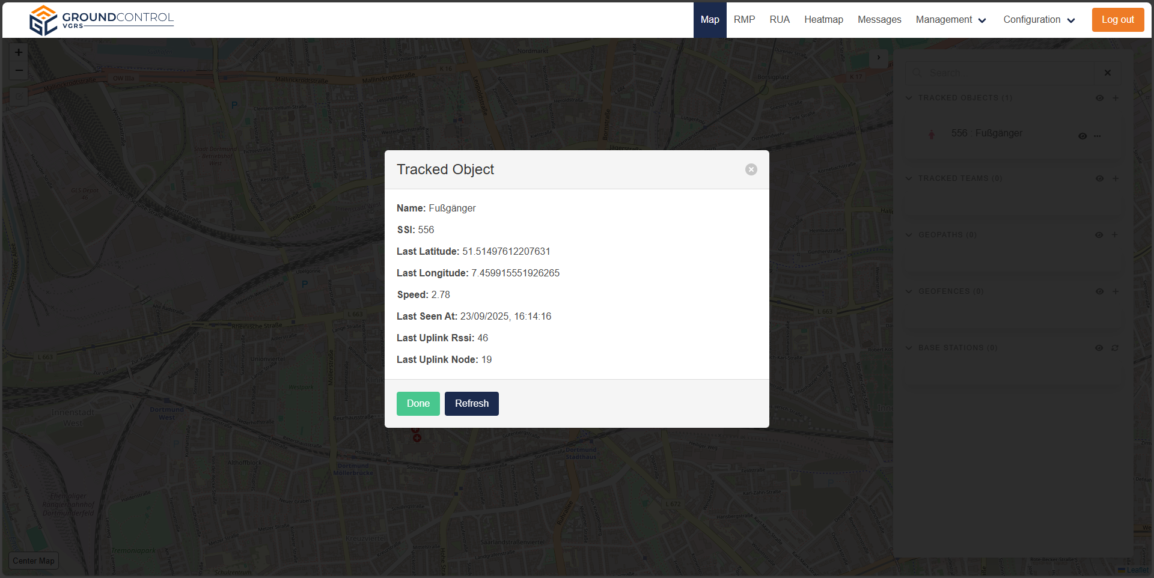The height and width of the screenshot is (578, 1154).
Task: Refresh the Base Stations list
Action: [x=1115, y=348]
